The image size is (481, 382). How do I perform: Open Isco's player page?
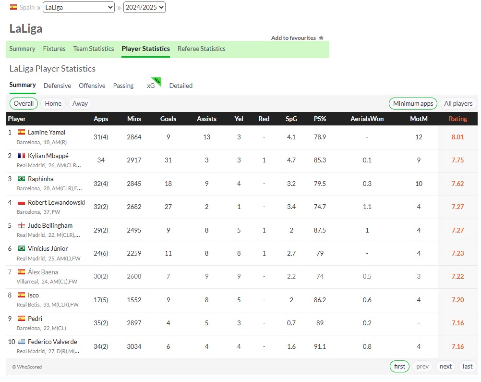pos(33,296)
